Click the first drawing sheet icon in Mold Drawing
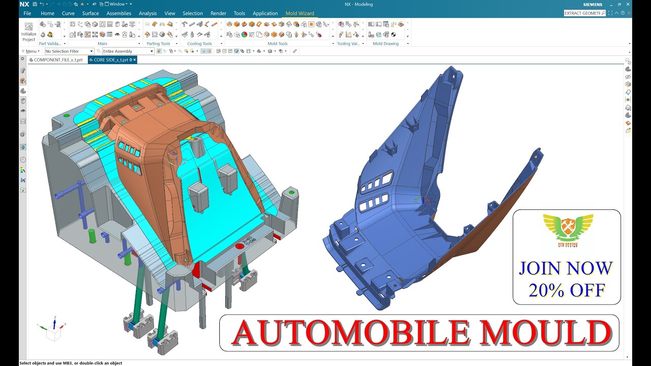Viewport: 651px width, 366px height. [x=371, y=24]
